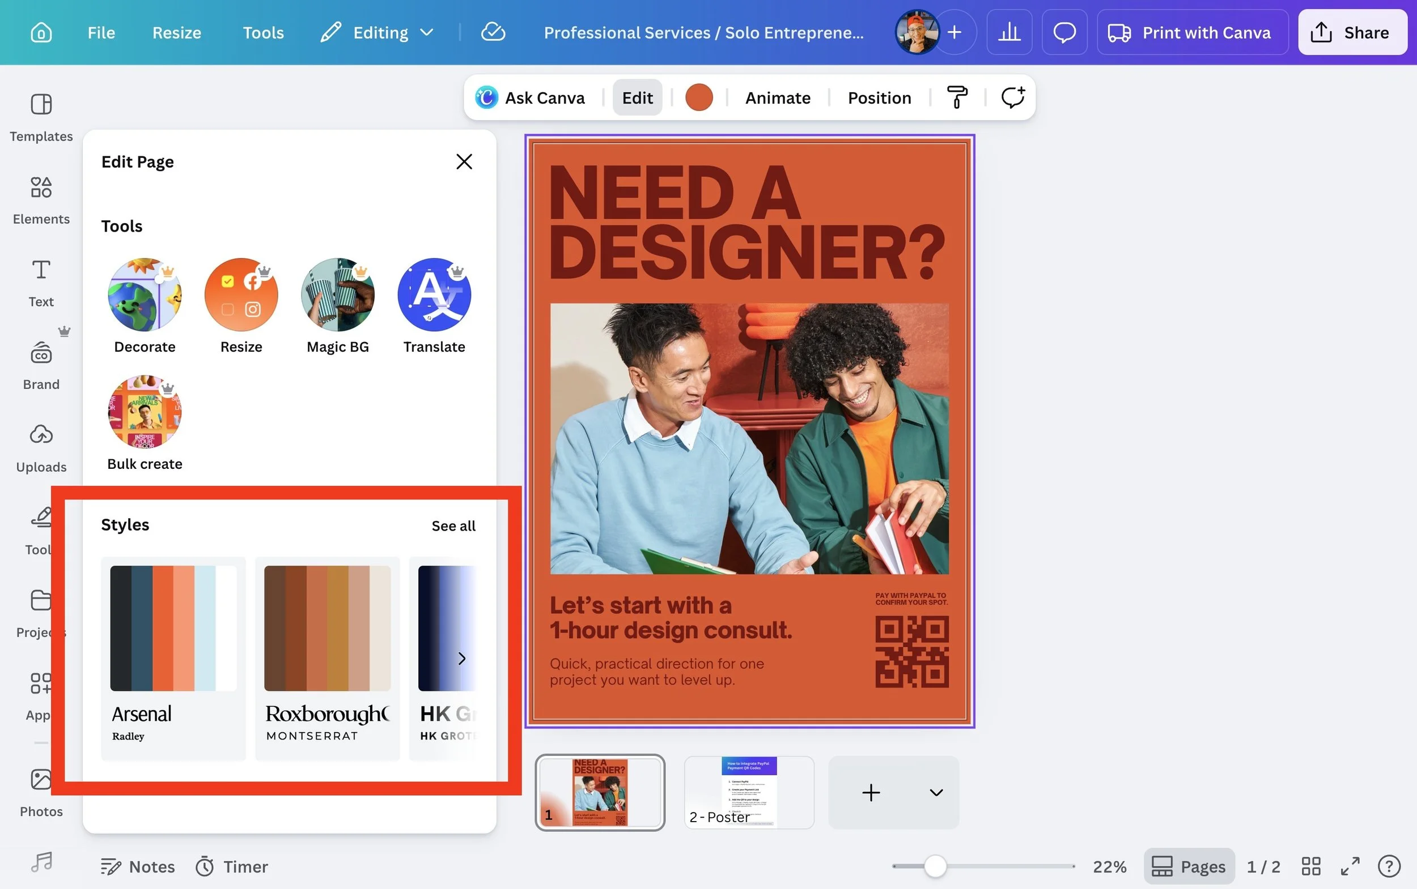The image size is (1417, 889).
Task: Toggle the Pages view button
Action: coord(1189,866)
